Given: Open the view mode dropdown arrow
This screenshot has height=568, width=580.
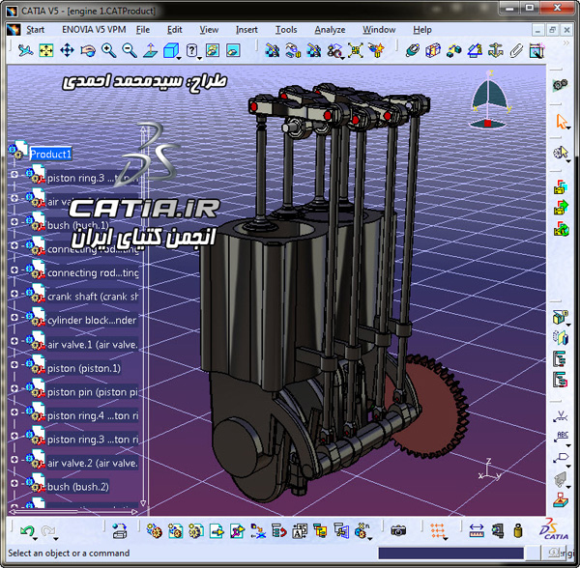Looking at the screenshot, I should (x=200, y=58).
